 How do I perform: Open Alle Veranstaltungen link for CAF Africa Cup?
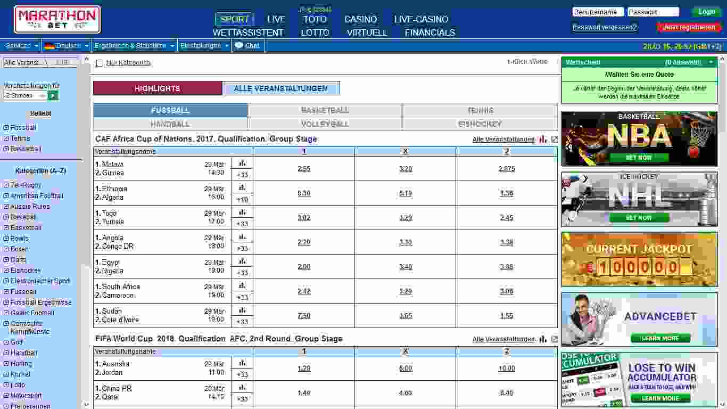pyautogui.click(x=503, y=140)
